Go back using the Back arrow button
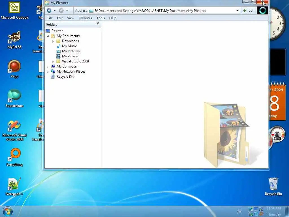The image size is (289, 217). click(49, 10)
